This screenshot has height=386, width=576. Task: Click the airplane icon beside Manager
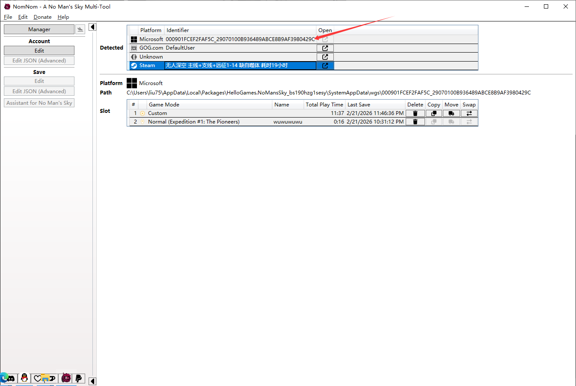click(x=80, y=29)
